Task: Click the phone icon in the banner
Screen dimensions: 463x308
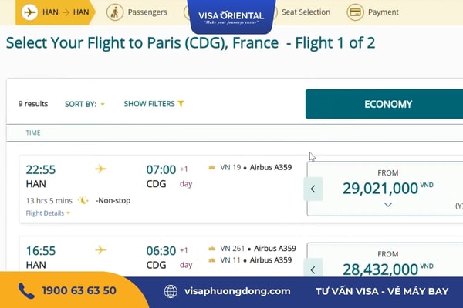Action: point(26,290)
